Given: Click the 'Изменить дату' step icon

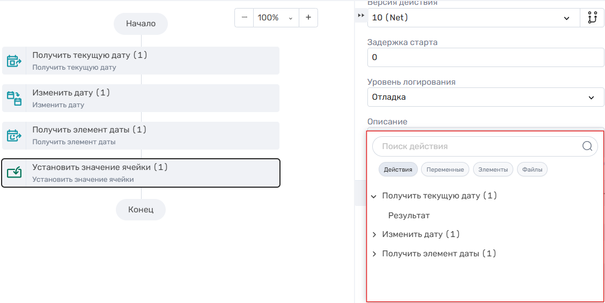Looking at the screenshot, I should [14, 98].
